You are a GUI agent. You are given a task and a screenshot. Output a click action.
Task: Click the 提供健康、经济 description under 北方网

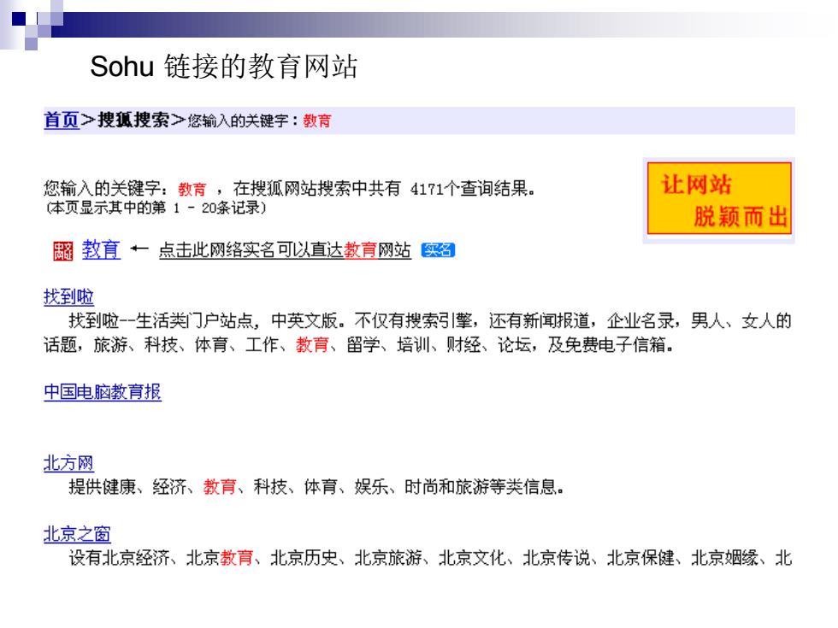(316, 487)
